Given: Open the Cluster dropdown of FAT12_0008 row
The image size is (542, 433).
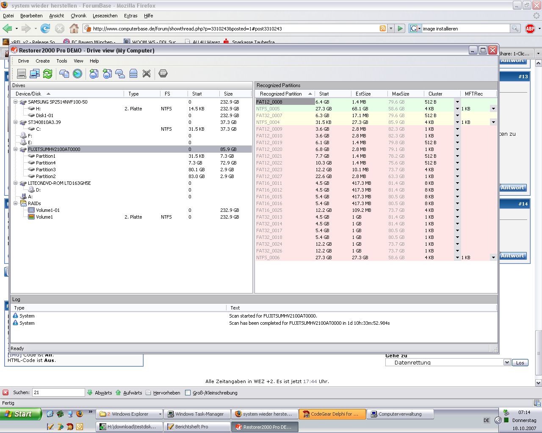Looking at the screenshot, I should click(457, 102).
